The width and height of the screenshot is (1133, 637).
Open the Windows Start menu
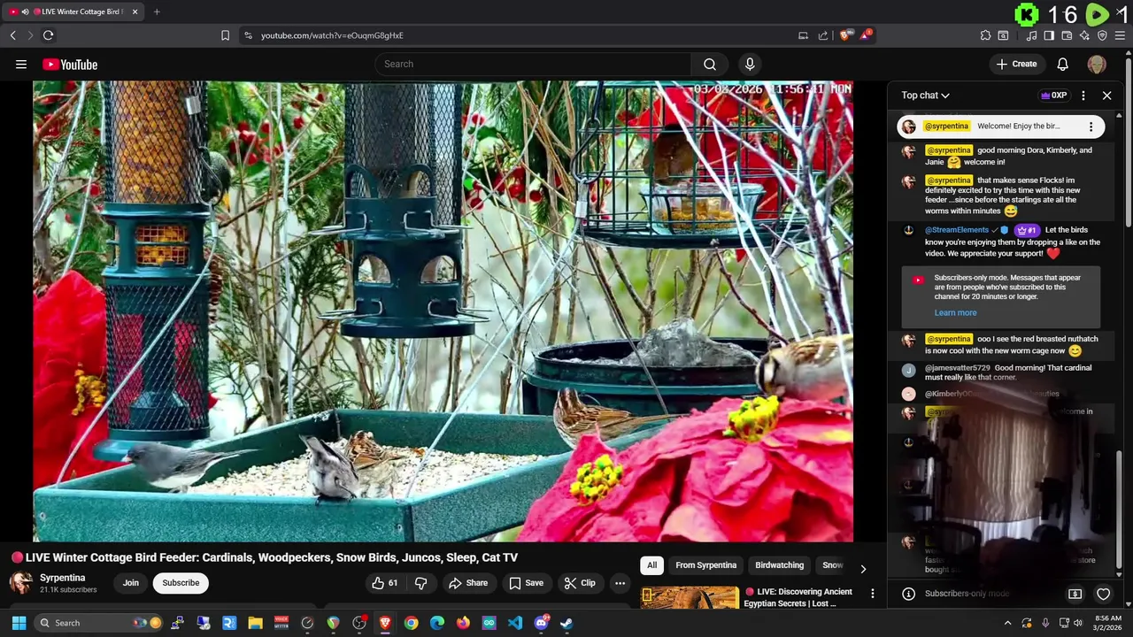[x=19, y=623]
